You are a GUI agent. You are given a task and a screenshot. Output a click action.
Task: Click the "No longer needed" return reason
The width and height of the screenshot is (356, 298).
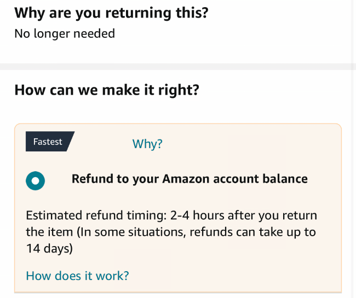pyautogui.click(x=65, y=33)
